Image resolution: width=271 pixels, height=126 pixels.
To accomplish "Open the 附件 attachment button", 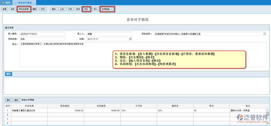I will click(8, 74).
